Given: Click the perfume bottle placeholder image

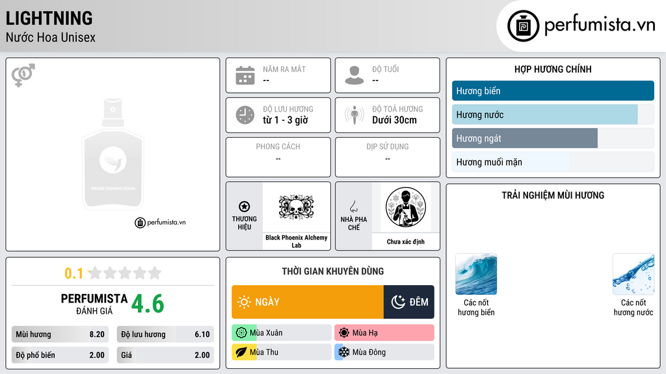Looking at the screenshot, I should point(113,155).
